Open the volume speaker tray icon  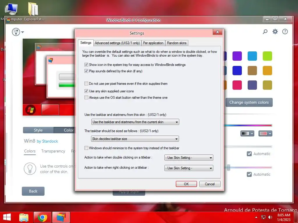[270, 217]
